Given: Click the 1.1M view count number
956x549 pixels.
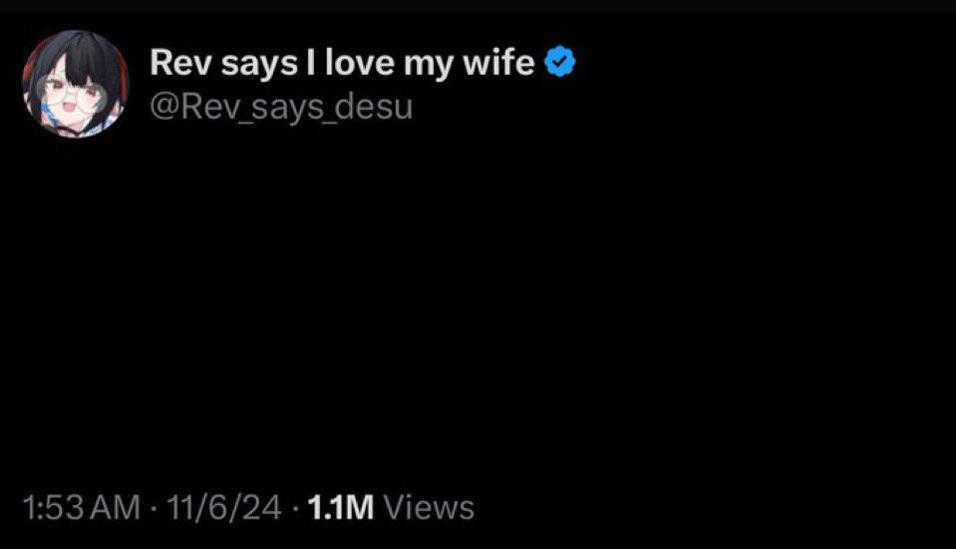Looking at the screenshot, I should click(x=341, y=508).
